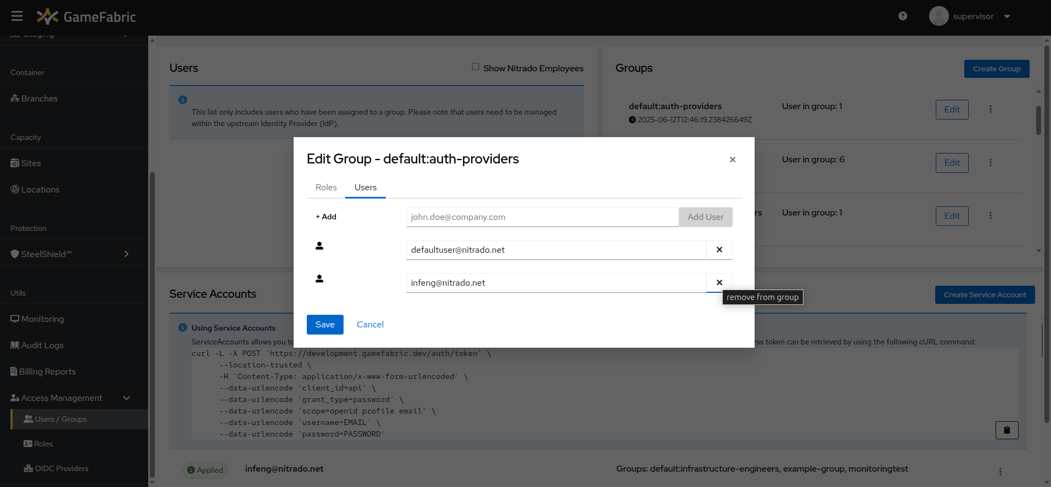The height and width of the screenshot is (487, 1051).
Task: Click the infeng@nitrado.net field
Action: click(x=556, y=283)
